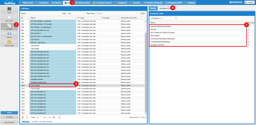The image size is (256, 125).
Task: Open the Customer invoices tab
Action: click(x=102, y=3)
